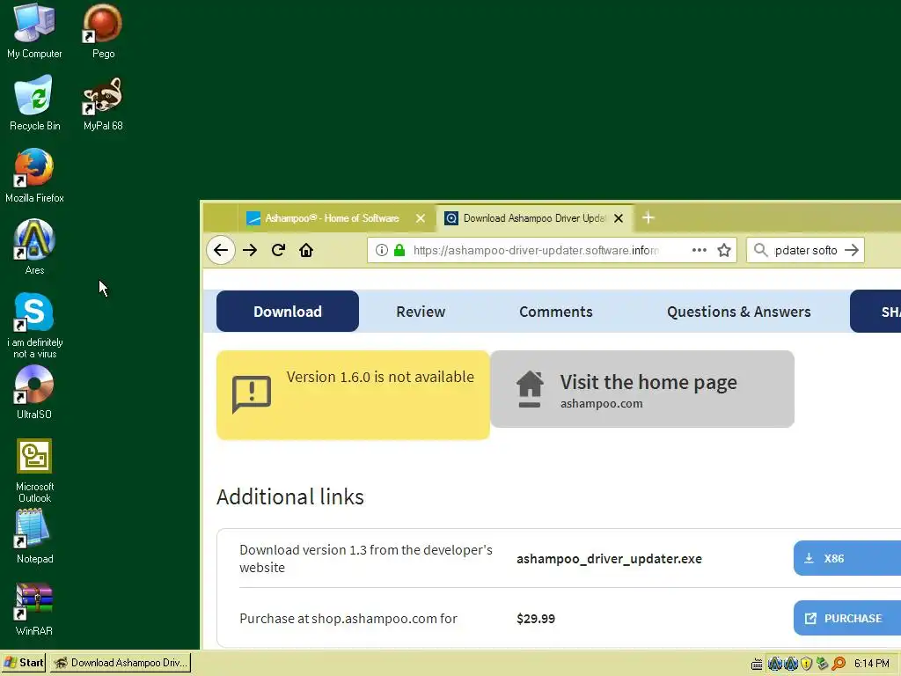Click the 6:14 PM taskbar clock
Image resolution: width=901 pixels, height=676 pixels.
click(872, 664)
